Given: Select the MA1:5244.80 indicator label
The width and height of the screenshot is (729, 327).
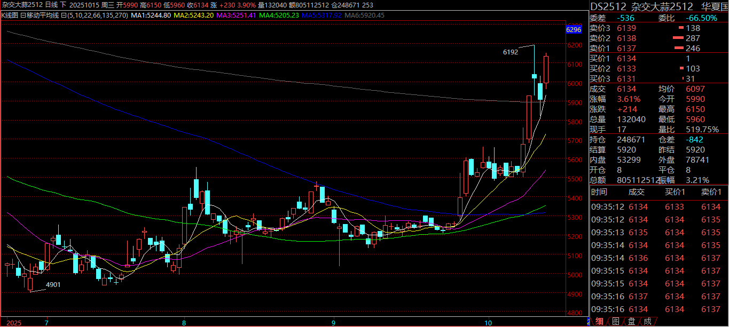Looking at the screenshot, I should (151, 15).
